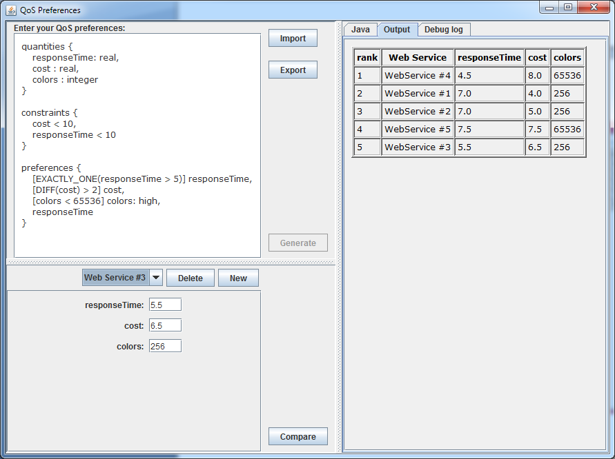Click the QoS Preferences title bar icon
The width and height of the screenshot is (615, 459).
(10, 10)
